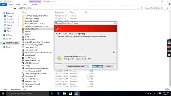Switch to the Home ribbon tab
Viewport: 171px width, 96px height.
11,4
